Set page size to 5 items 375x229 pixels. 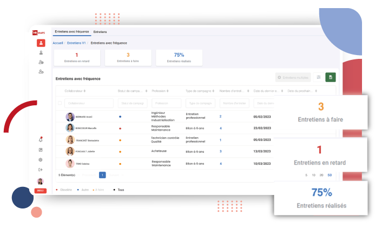(306, 175)
